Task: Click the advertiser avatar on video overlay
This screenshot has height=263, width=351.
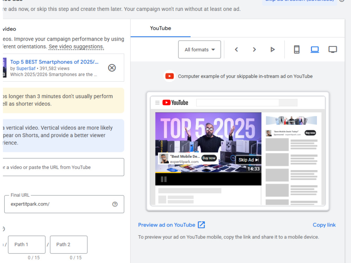Action: point(164,159)
